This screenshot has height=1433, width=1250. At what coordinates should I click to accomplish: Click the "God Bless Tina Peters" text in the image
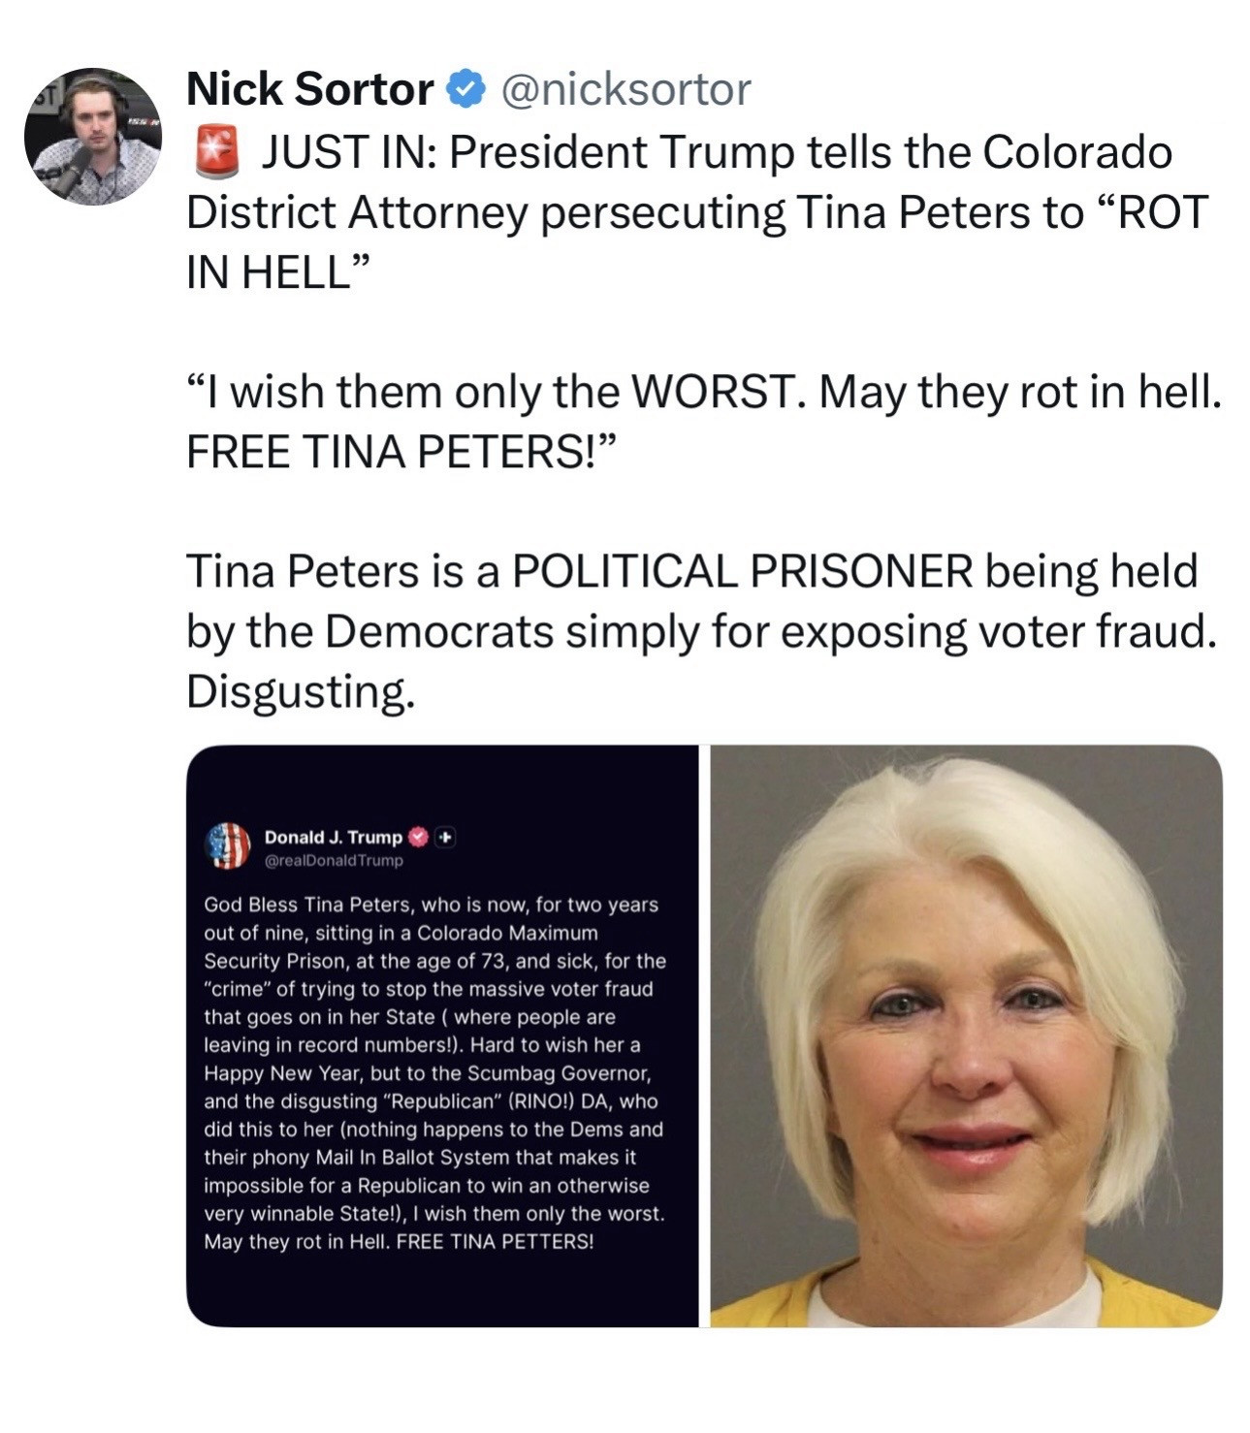(x=295, y=905)
